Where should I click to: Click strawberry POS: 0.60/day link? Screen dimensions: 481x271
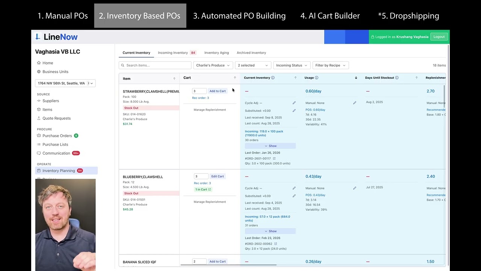tap(315, 110)
